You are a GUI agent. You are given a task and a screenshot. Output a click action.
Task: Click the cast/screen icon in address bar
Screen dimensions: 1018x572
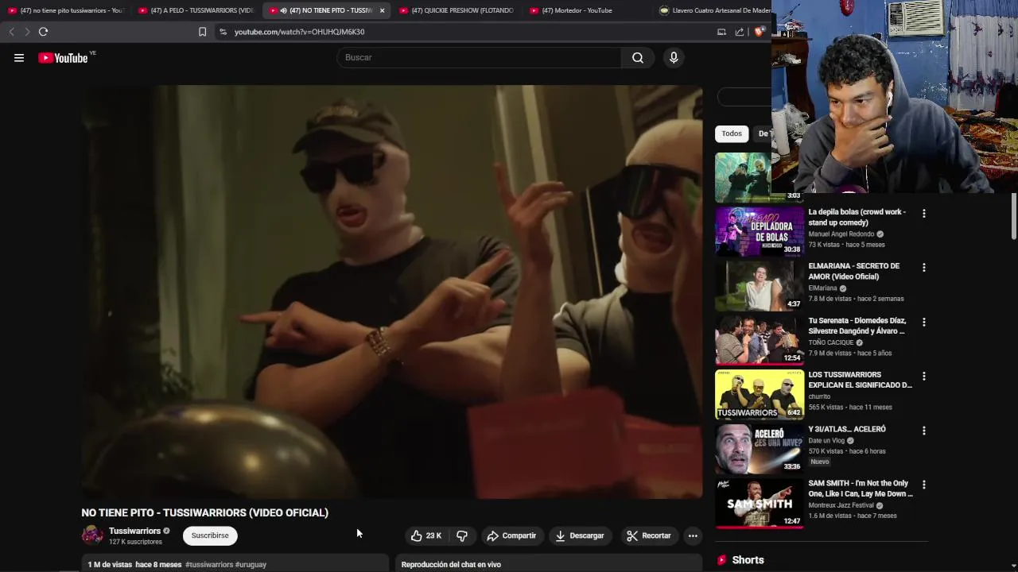(x=721, y=32)
